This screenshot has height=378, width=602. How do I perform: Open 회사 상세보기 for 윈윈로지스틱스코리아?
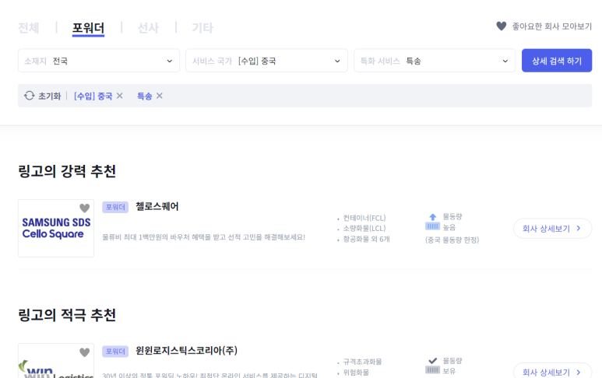552,372
